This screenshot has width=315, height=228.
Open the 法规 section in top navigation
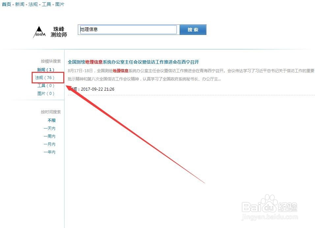pyautogui.click(x=33, y=5)
